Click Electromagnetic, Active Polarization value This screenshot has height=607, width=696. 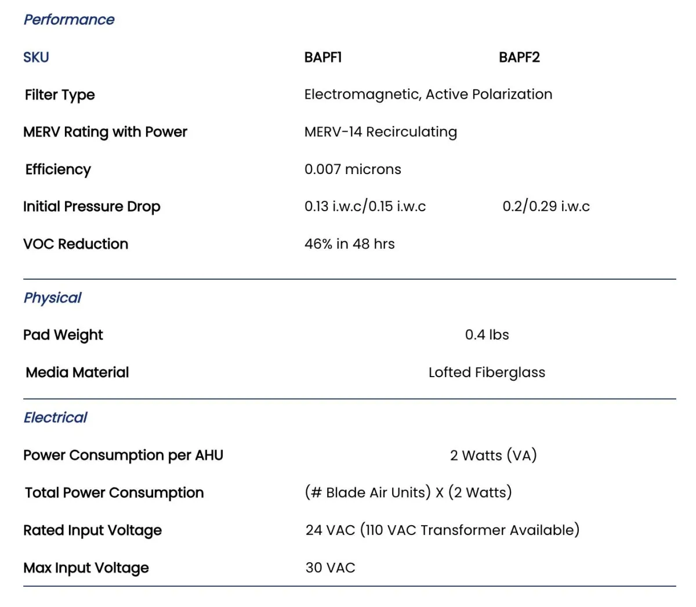[428, 95]
